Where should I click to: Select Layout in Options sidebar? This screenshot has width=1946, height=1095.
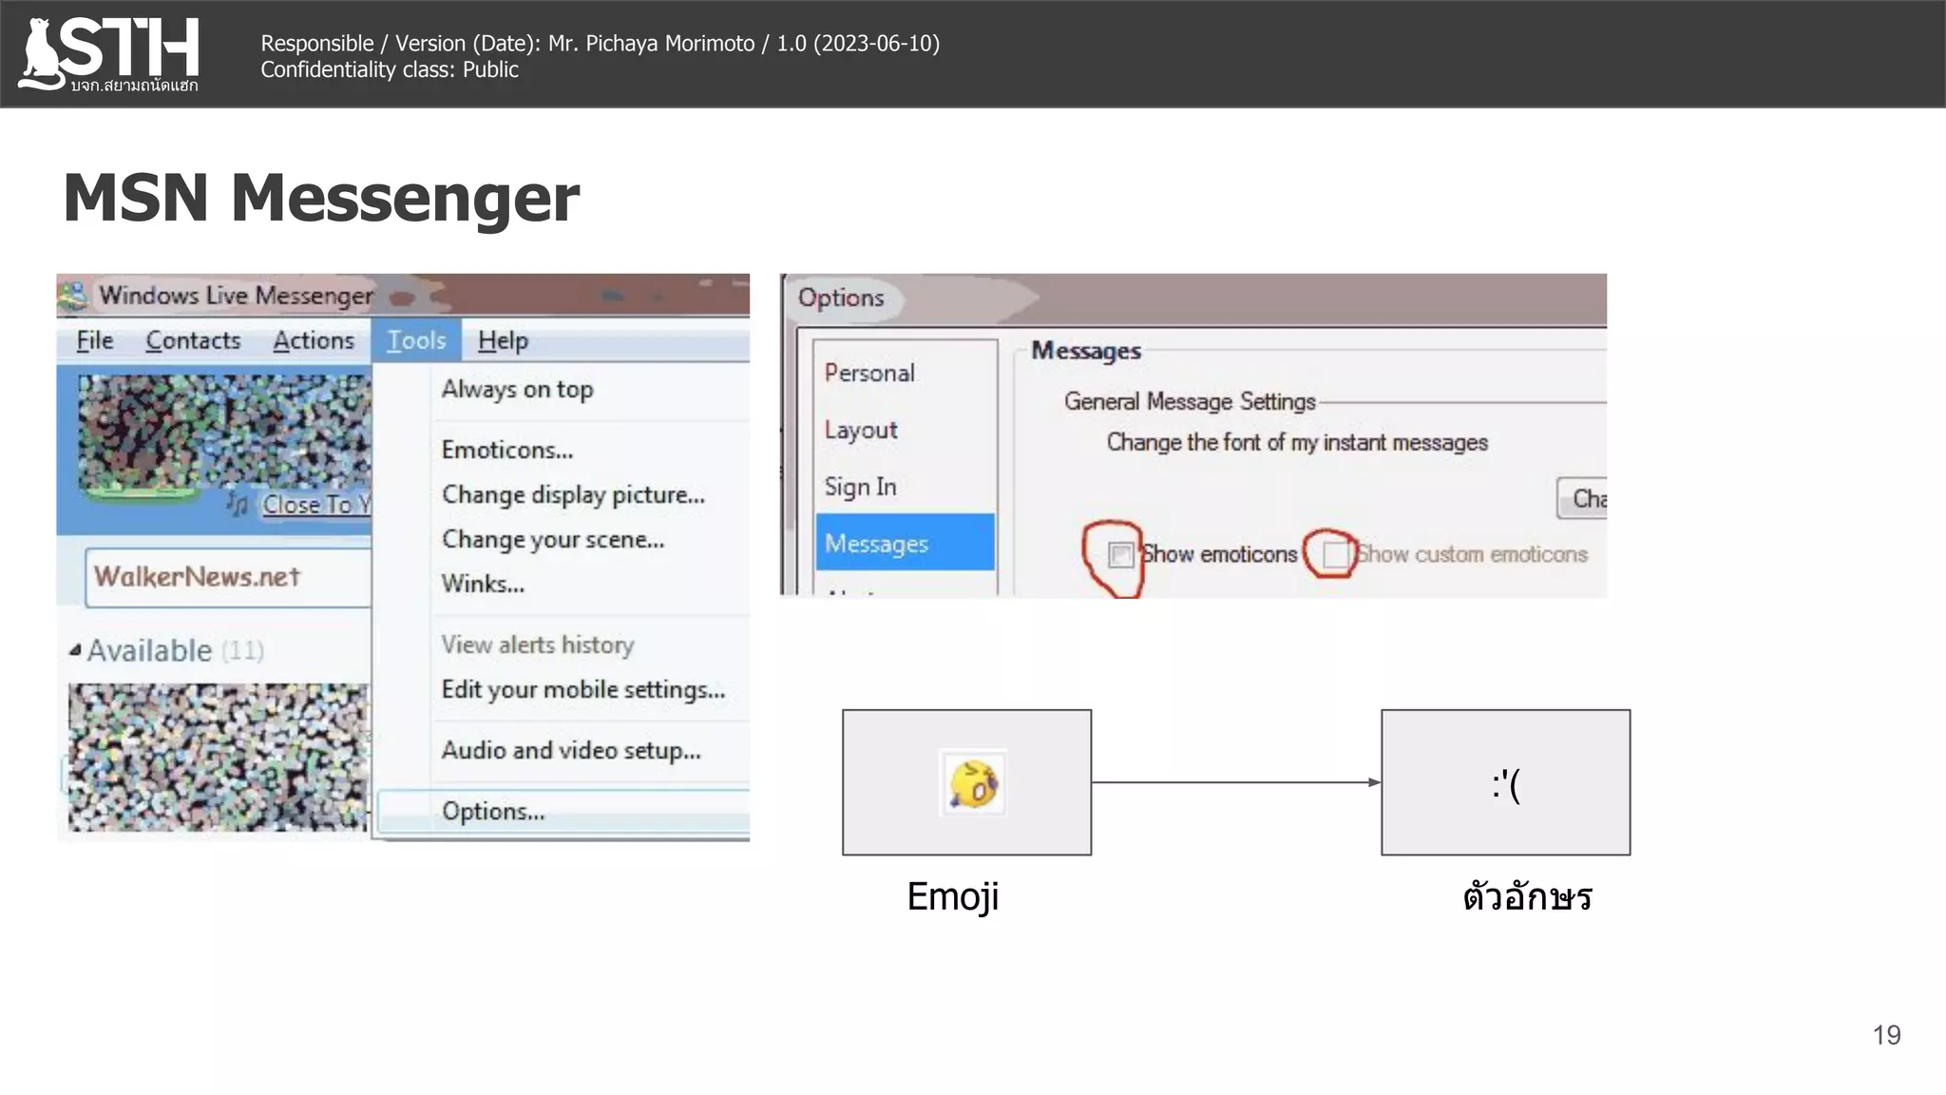(x=861, y=430)
